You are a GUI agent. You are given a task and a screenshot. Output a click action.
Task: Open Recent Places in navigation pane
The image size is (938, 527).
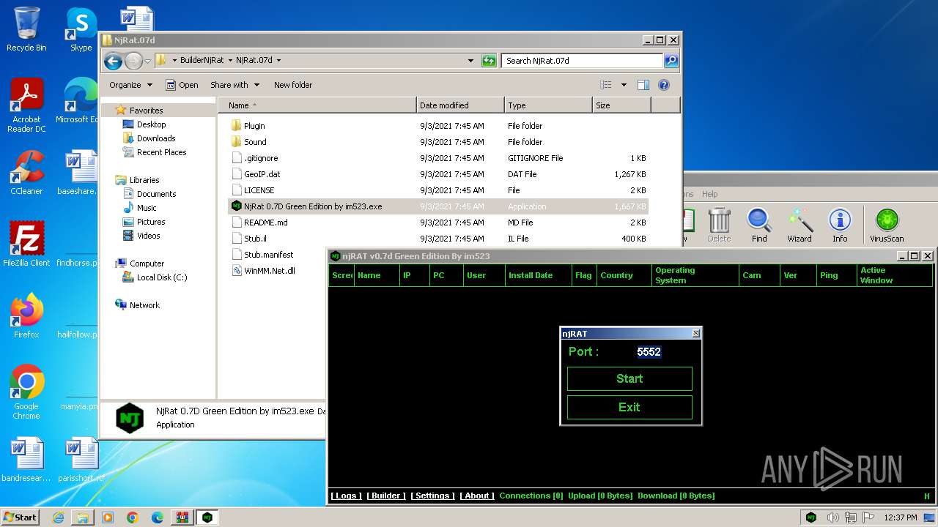click(161, 152)
